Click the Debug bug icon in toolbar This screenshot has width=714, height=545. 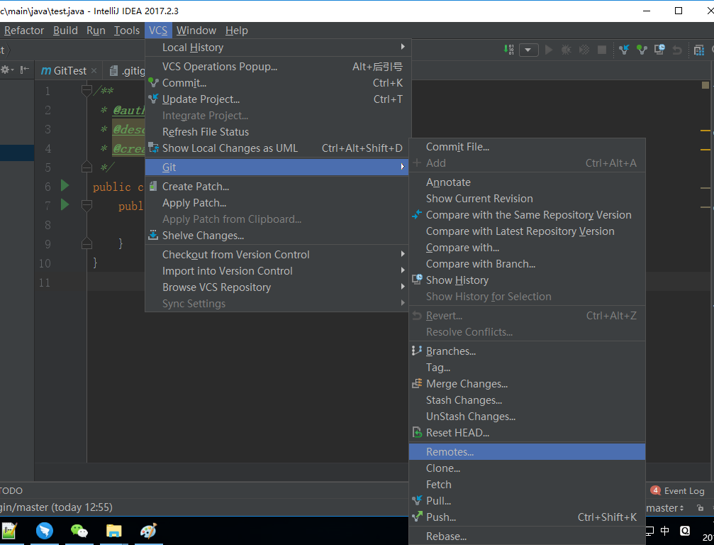pyautogui.click(x=566, y=49)
